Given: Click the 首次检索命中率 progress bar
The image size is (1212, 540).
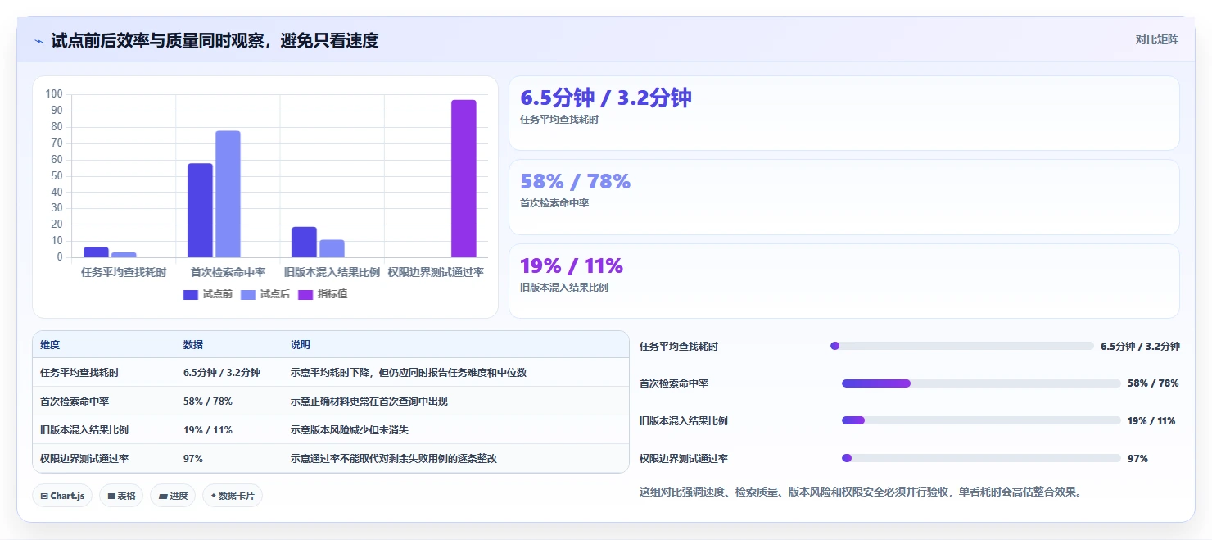Looking at the screenshot, I should pos(981,383).
